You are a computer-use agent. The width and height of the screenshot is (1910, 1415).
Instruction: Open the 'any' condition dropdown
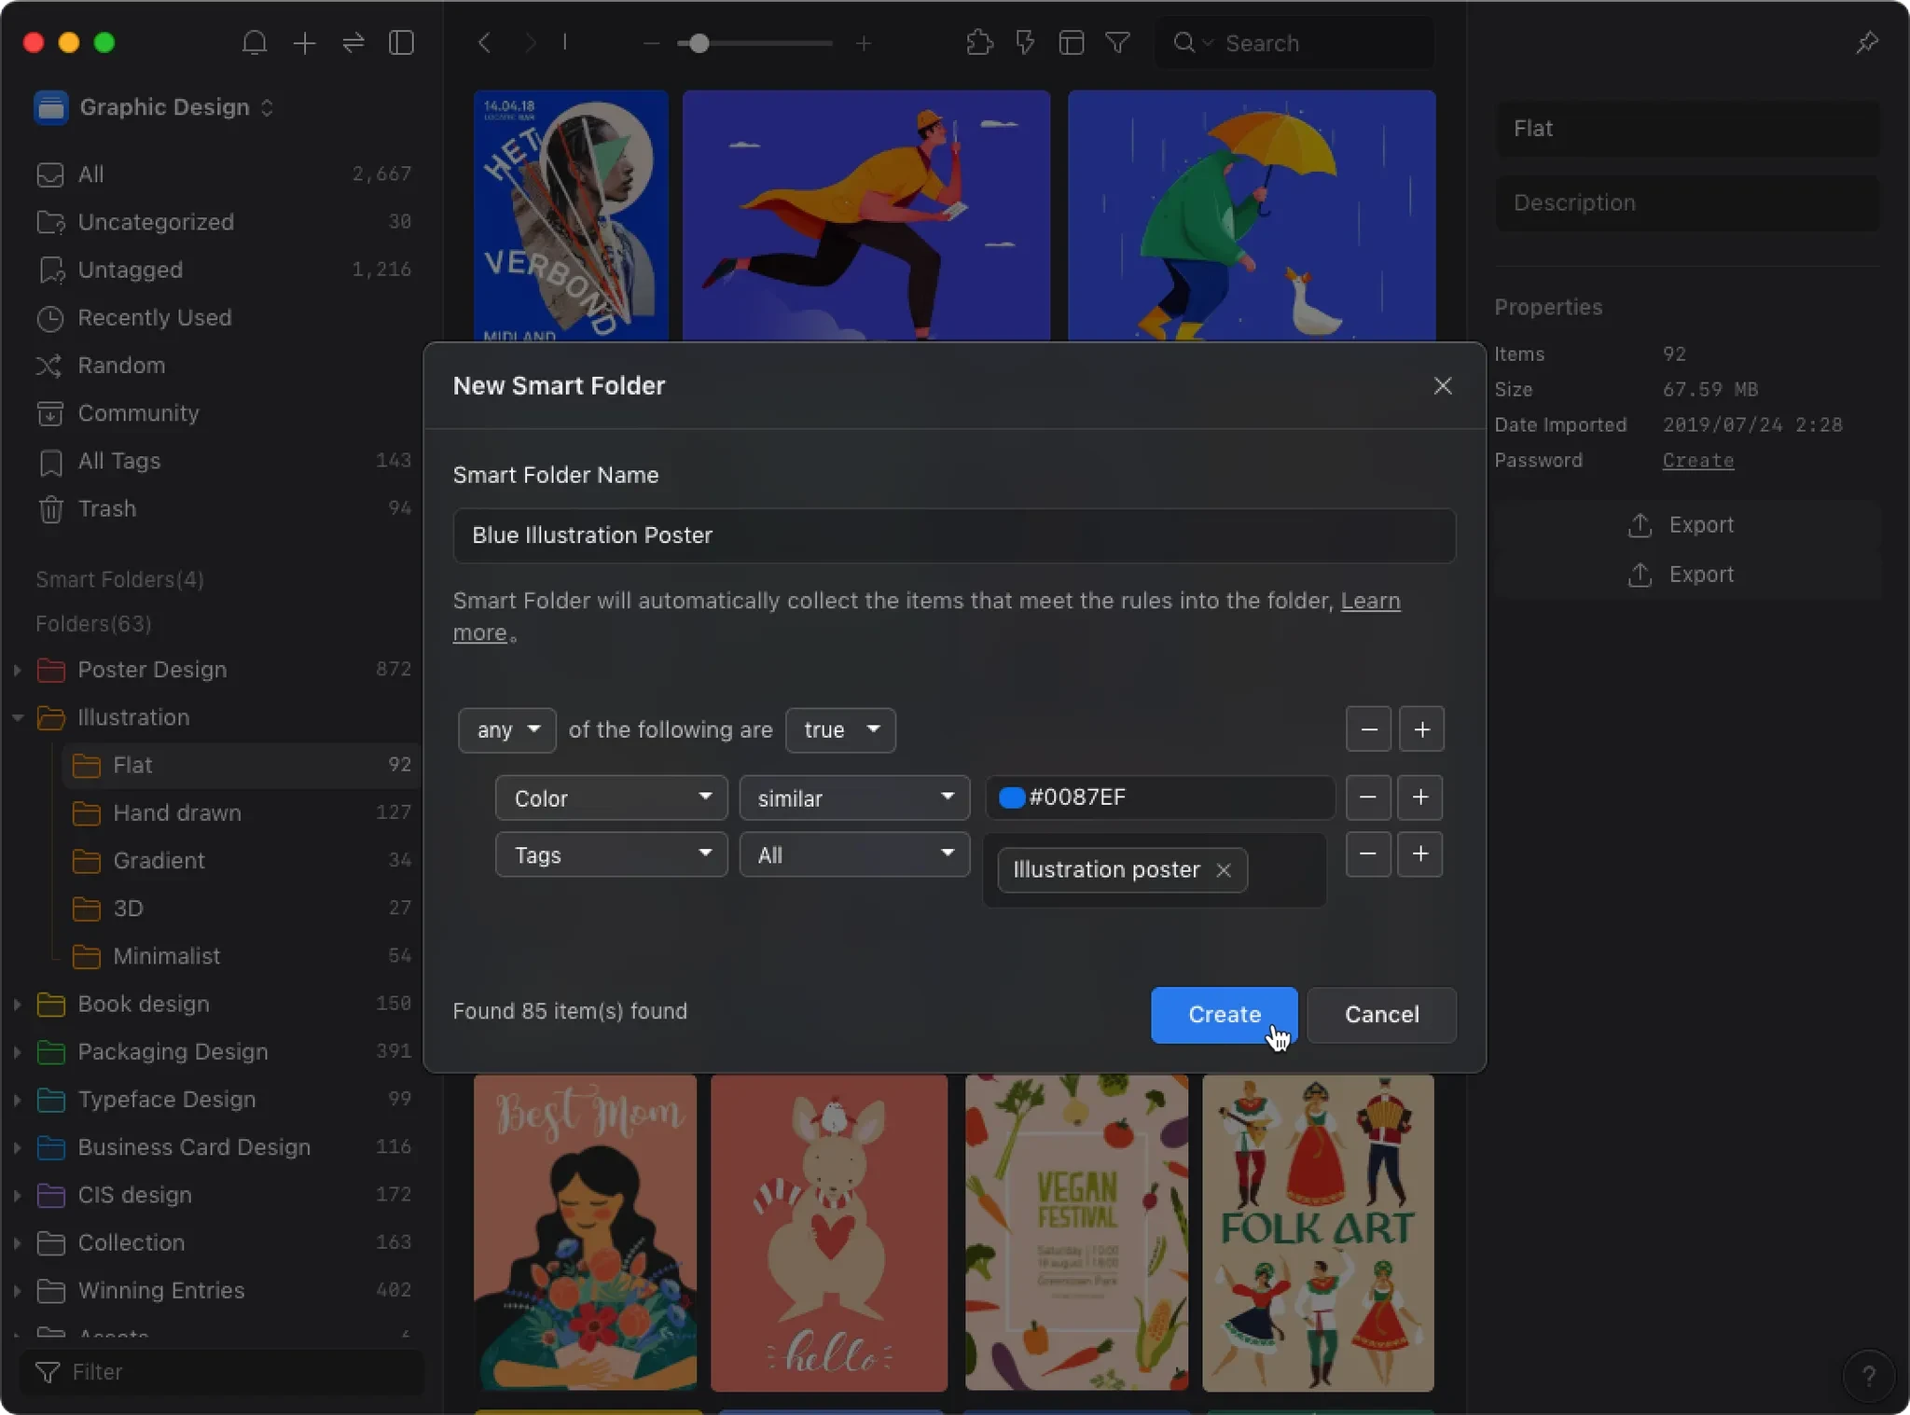507,729
